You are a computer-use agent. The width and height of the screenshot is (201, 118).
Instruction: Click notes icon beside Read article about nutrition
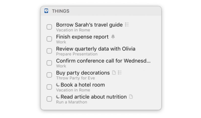tap(131, 96)
